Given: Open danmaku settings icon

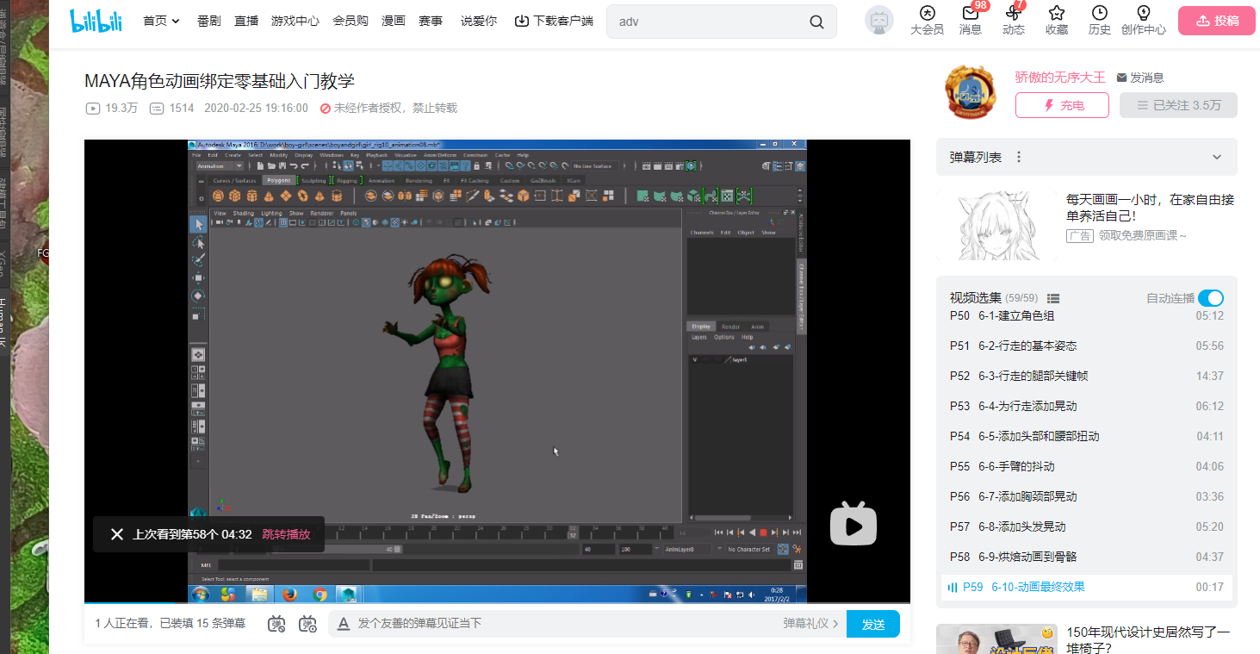Looking at the screenshot, I should [307, 624].
